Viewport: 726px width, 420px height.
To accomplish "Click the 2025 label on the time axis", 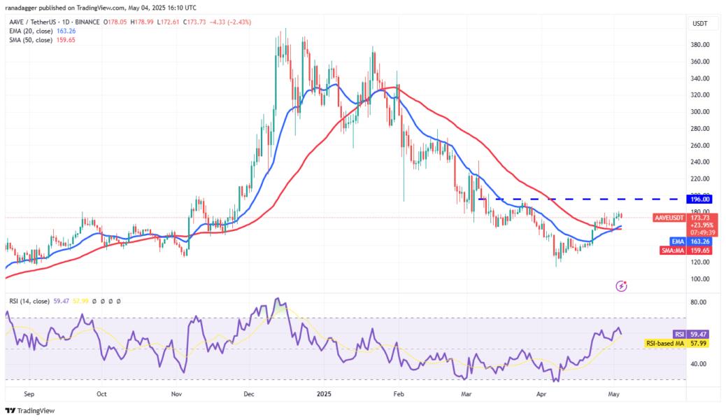I will point(324,394).
